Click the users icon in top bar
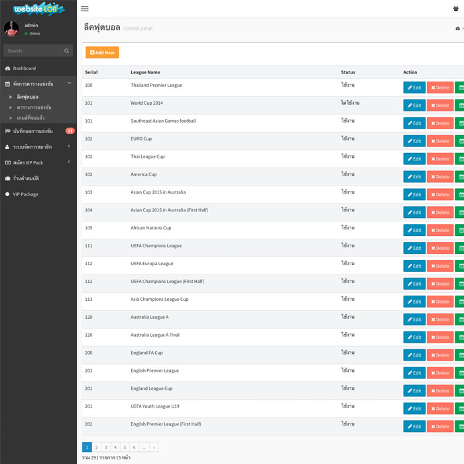 tap(456, 9)
